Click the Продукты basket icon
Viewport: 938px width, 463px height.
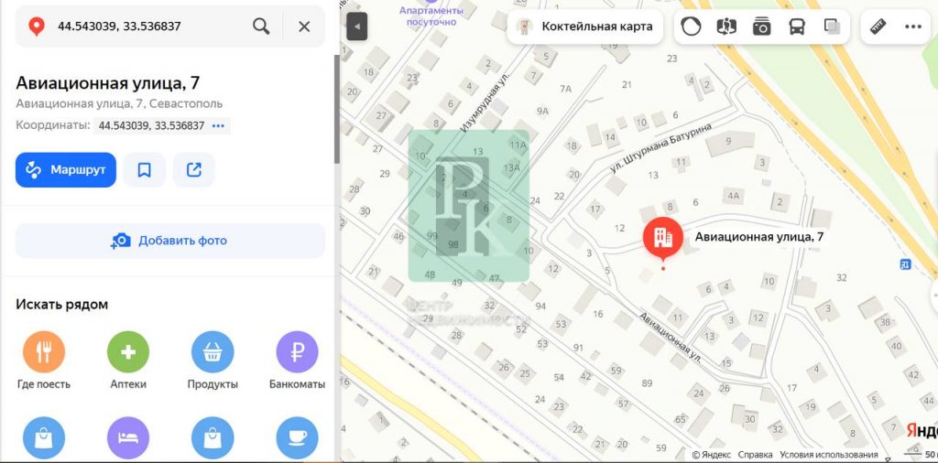[213, 352]
